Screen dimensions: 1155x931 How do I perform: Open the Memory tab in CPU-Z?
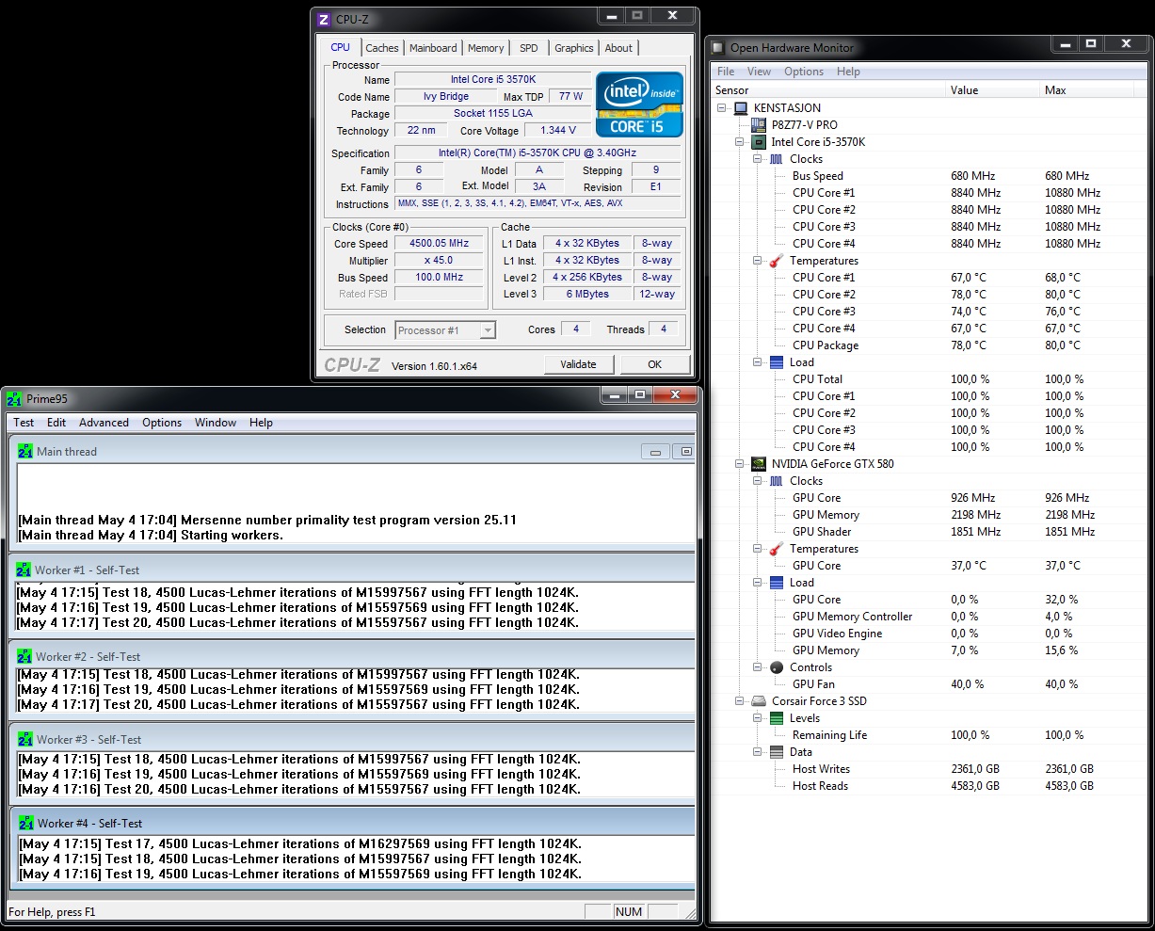pos(486,48)
